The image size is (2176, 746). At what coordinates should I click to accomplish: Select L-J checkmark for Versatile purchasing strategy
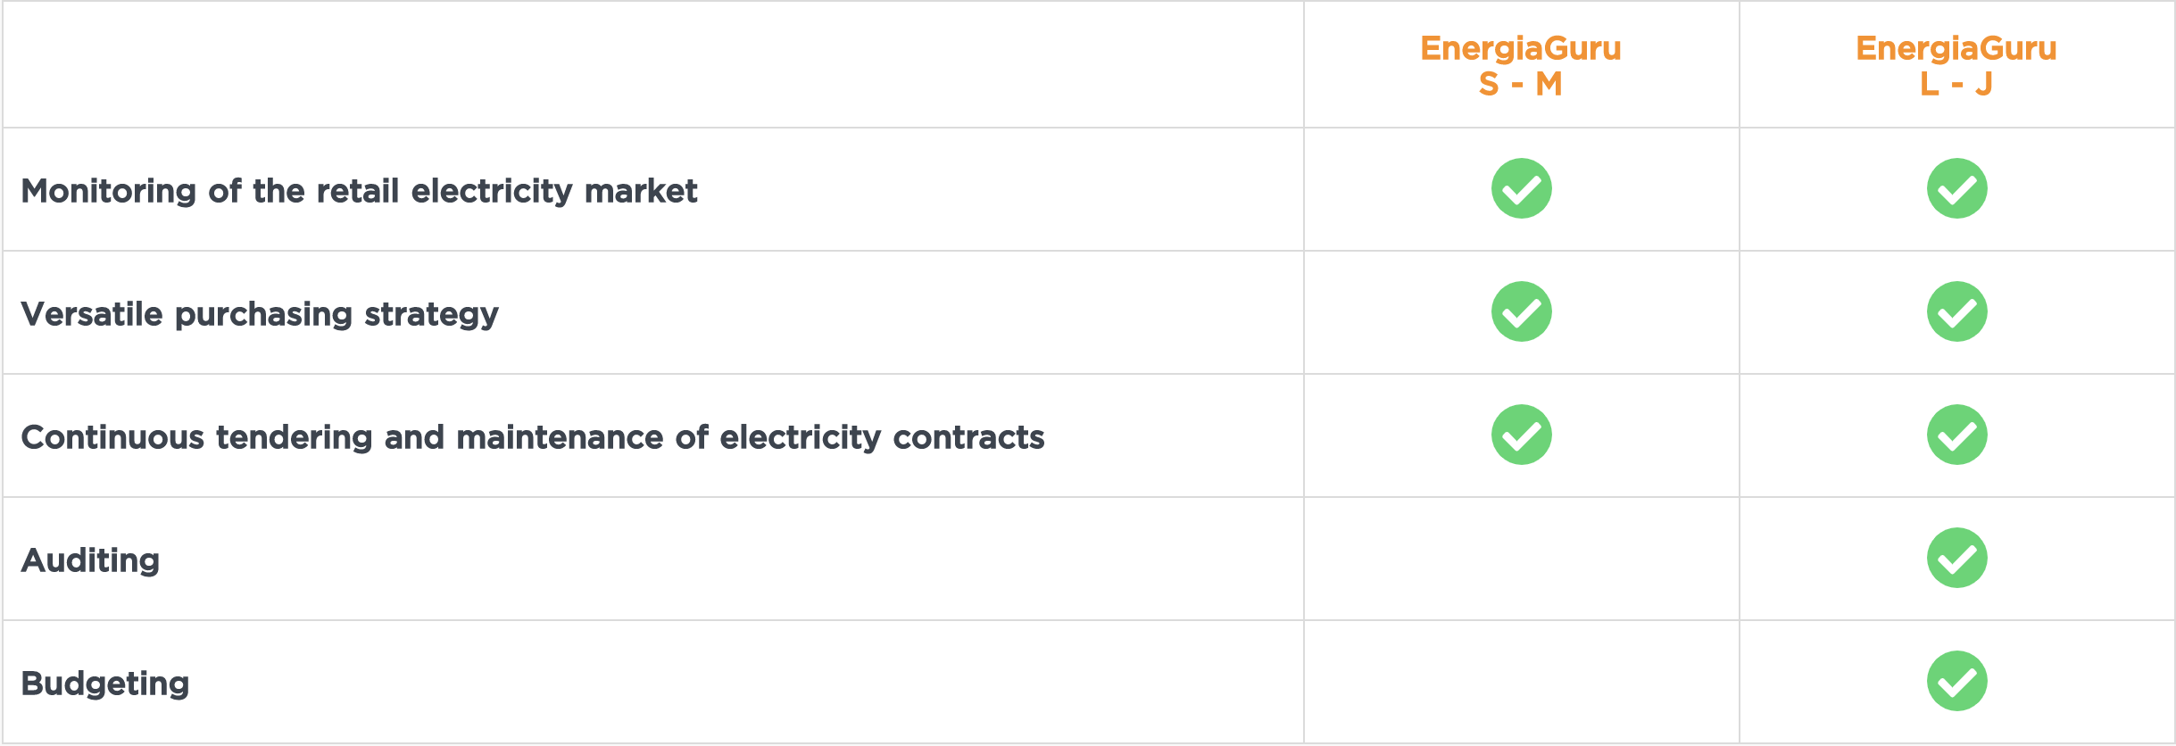tap(1956, 311)
